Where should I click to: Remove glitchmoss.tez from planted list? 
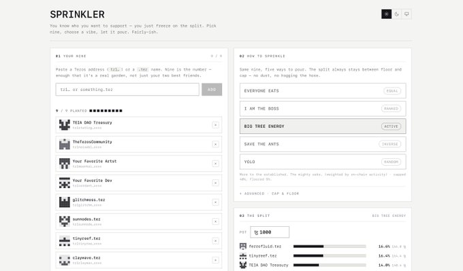[216, 202]
